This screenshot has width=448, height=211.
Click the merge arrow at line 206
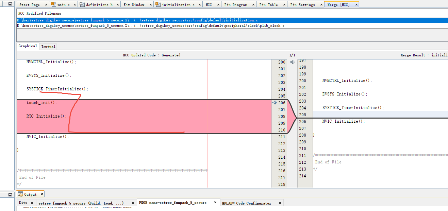coord(274,103)
